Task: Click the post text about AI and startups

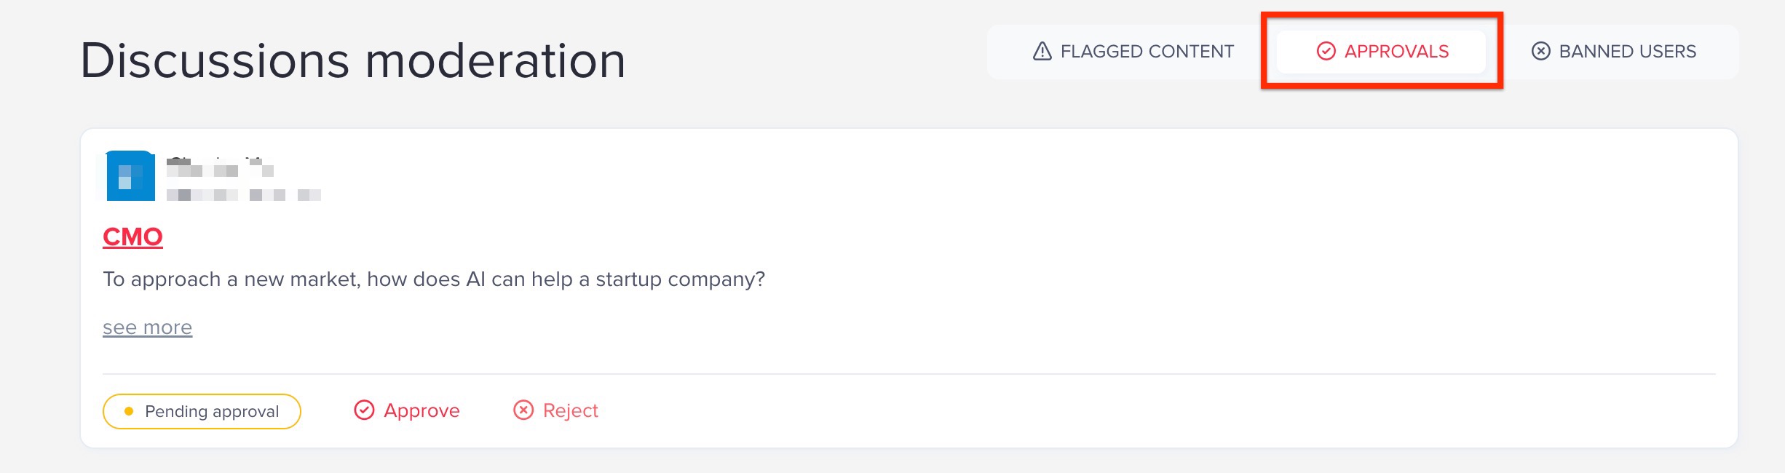Action: click(434, 279)
